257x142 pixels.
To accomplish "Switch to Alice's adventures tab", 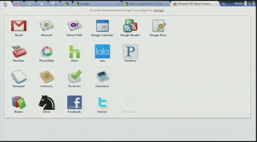I will (146, 4).
